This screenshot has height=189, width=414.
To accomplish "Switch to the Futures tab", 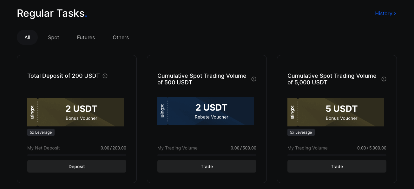I will click(x=86, y=37).
